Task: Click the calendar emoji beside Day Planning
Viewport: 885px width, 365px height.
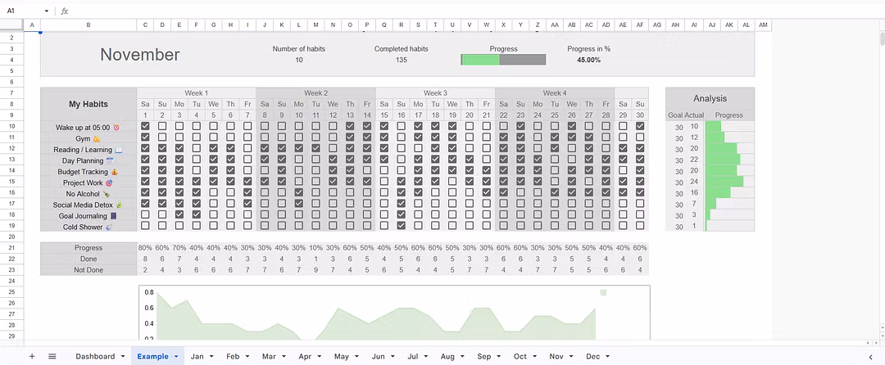Action: (x=110, y=161)
